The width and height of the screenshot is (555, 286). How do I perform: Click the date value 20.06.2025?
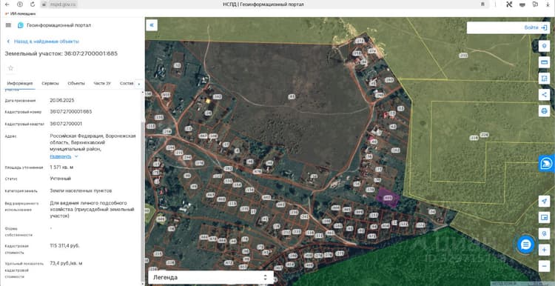(62, 100)
